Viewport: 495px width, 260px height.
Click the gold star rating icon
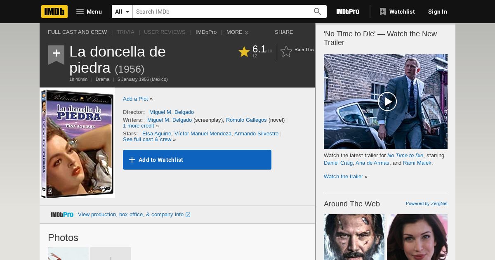[244, 52]
